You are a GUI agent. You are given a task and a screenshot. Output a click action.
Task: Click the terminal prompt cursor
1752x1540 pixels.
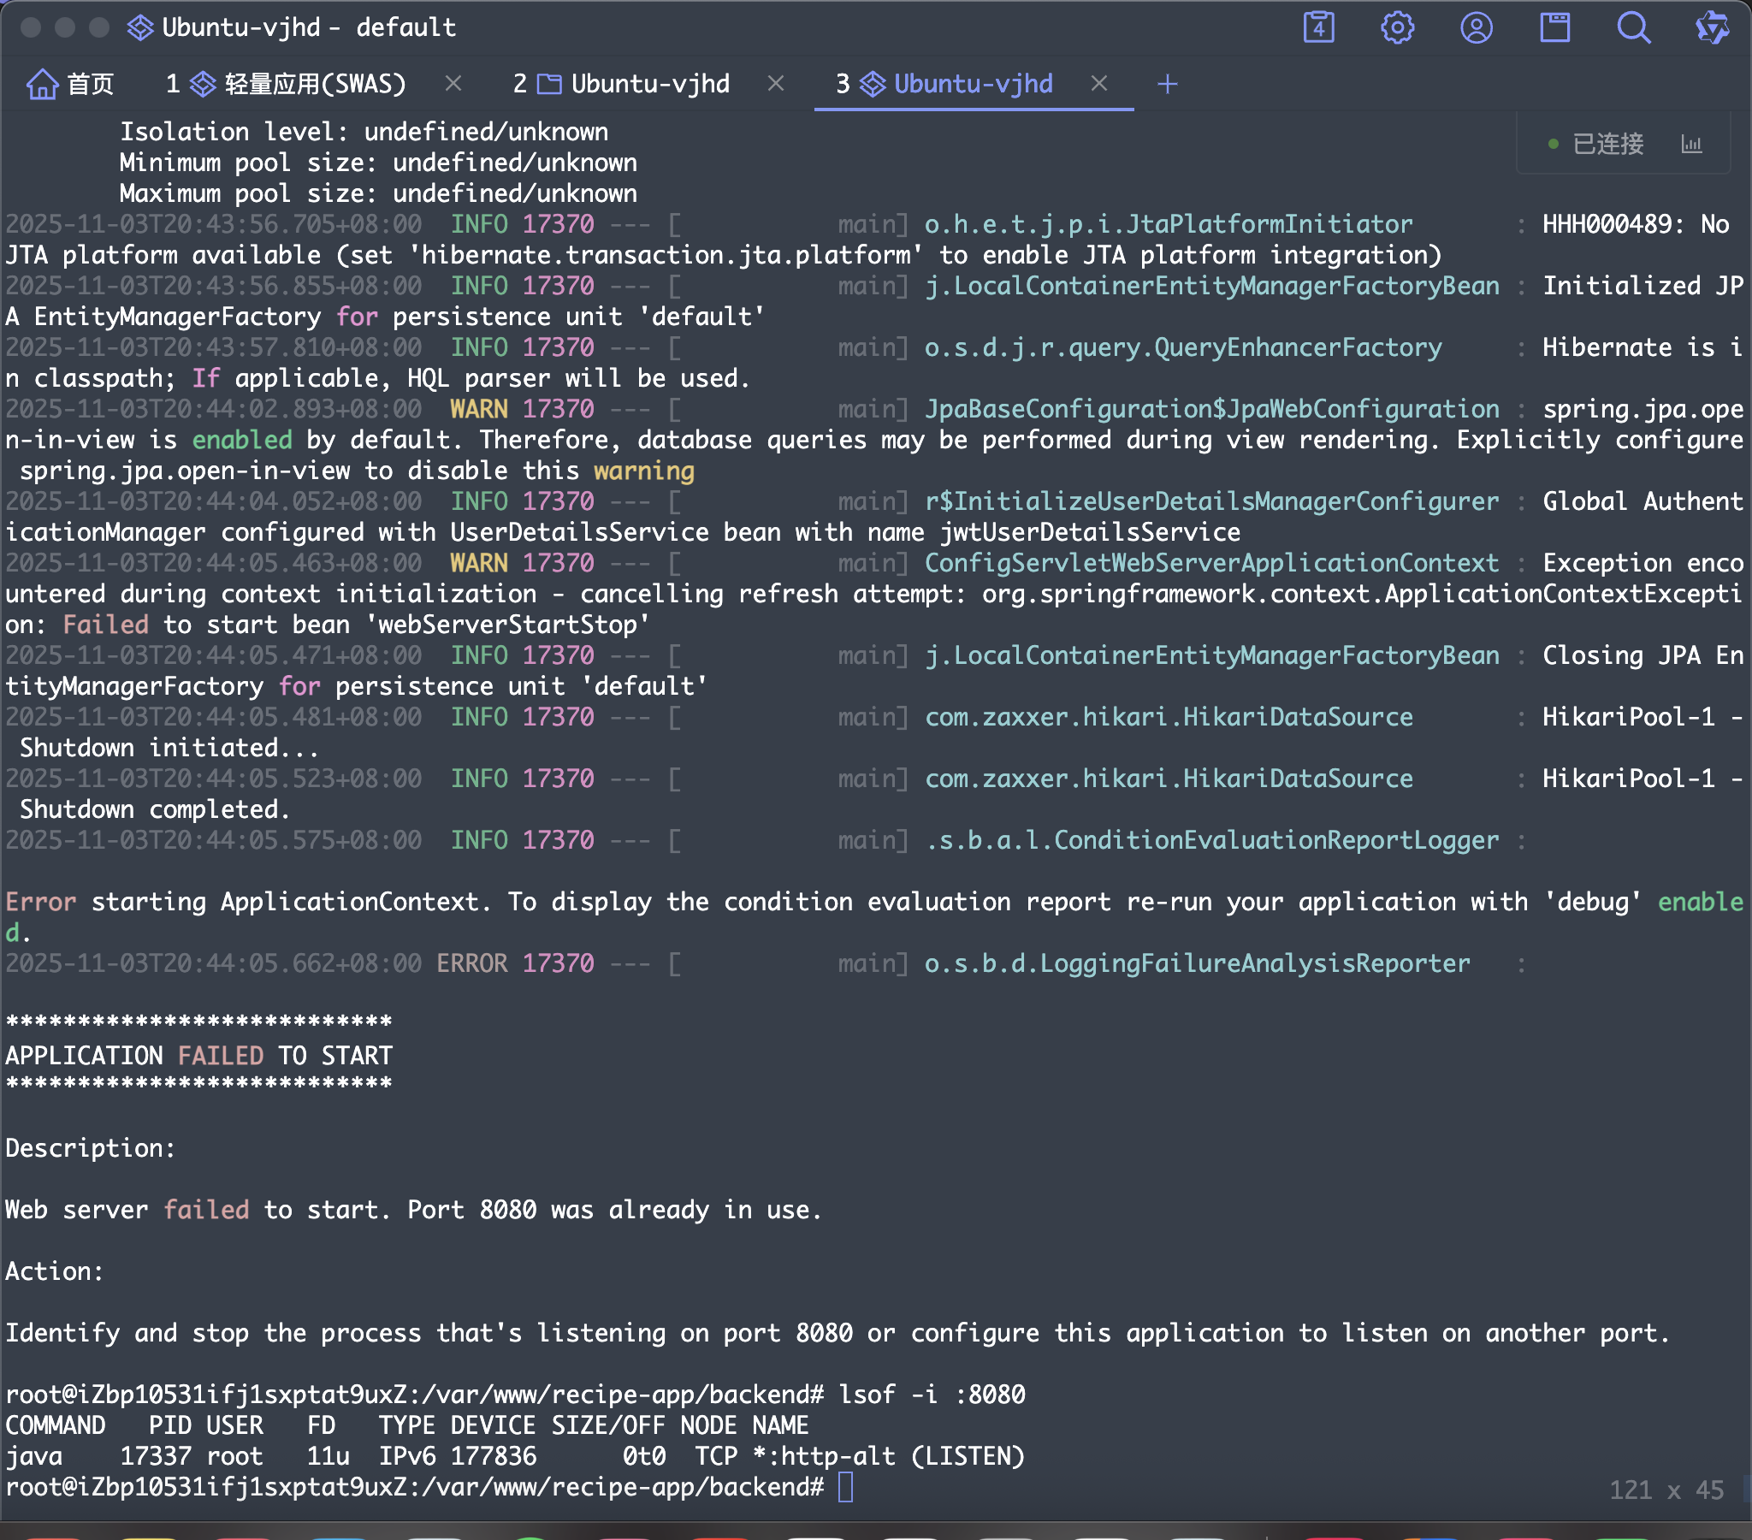tap(845, 1487)
